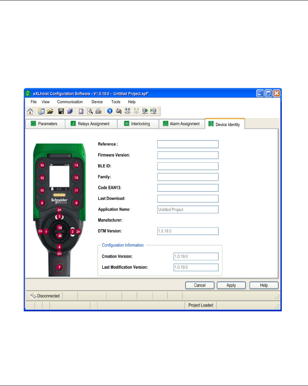
Task: Click the Save As toolbar icon
Action: 70,111
